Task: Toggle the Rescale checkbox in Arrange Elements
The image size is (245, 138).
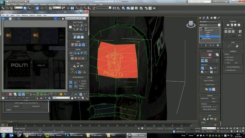Action: 79,81
